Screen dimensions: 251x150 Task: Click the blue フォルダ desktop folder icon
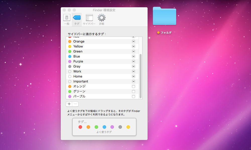tap(164, 16)
